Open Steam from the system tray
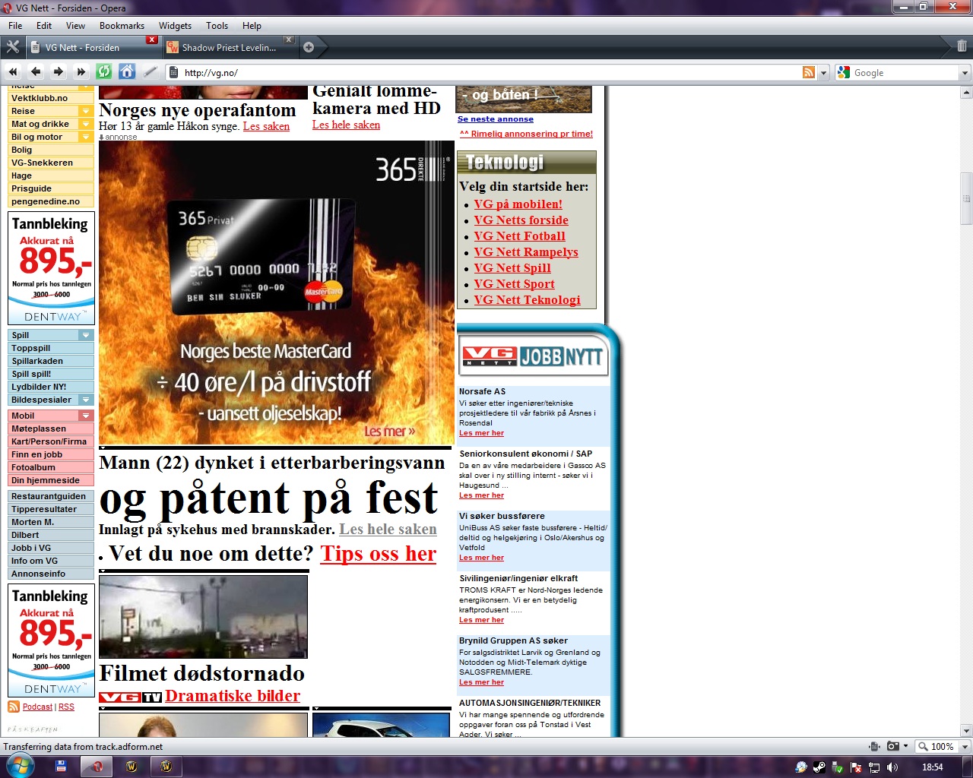Image resolution: width=973 pixels, height=778 pixels. tap(819, 767)
